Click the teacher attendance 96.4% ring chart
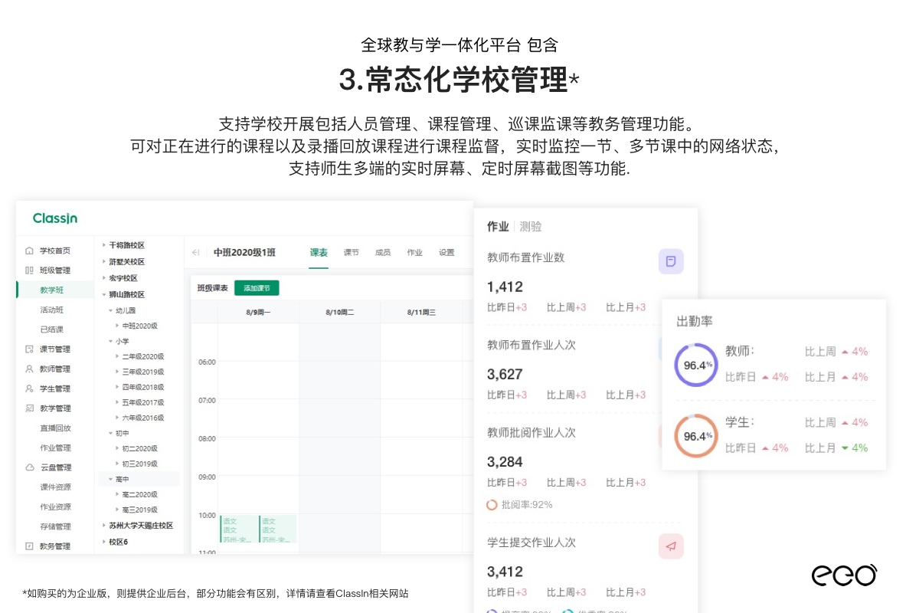 [x=696, y=365]
